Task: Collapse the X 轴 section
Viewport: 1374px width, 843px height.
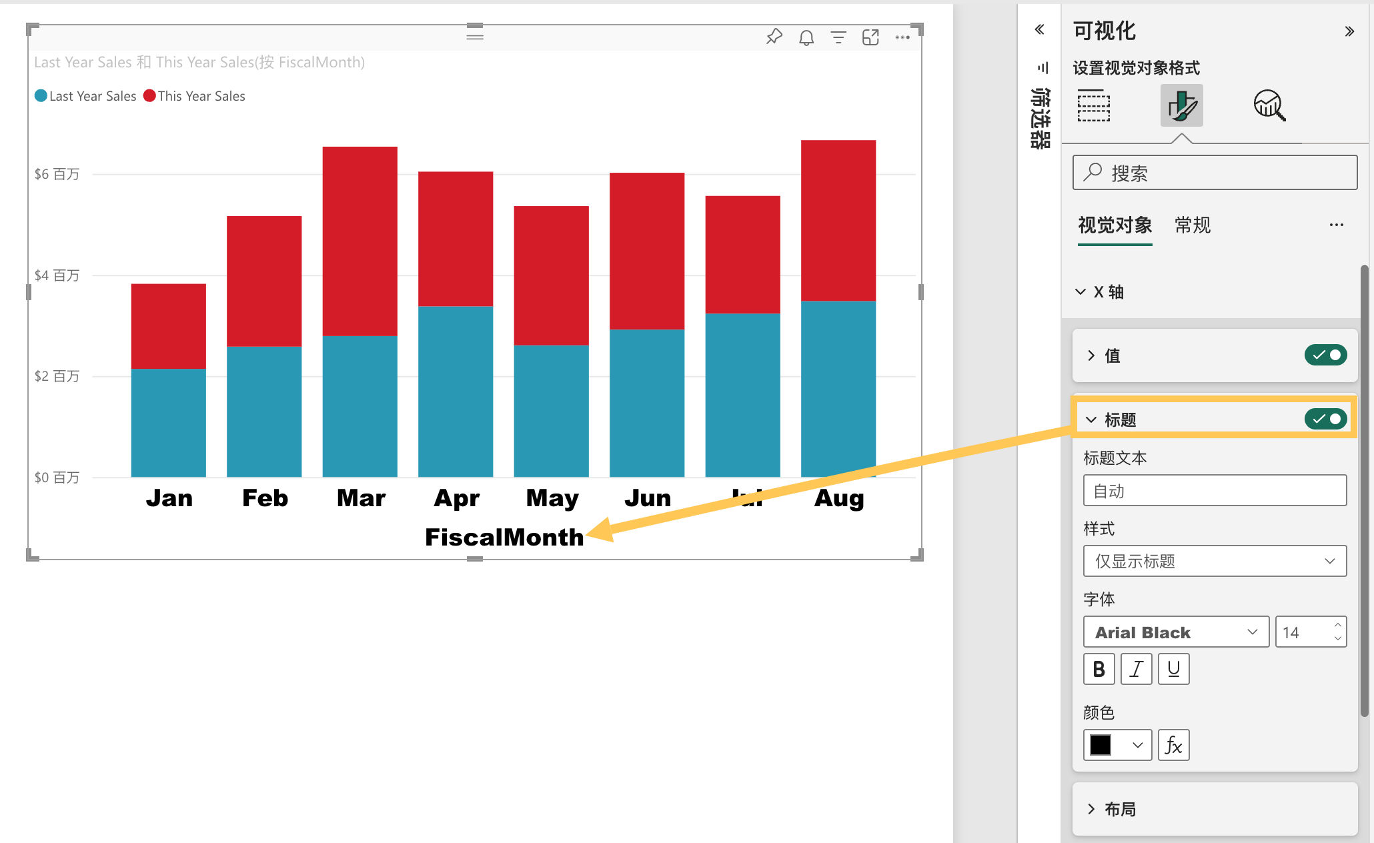Action: 1081,291
